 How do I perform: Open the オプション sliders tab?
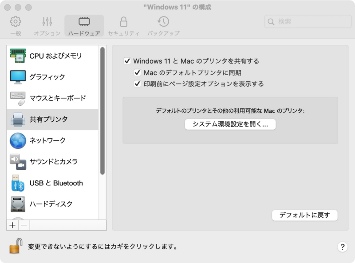(47, 26)
